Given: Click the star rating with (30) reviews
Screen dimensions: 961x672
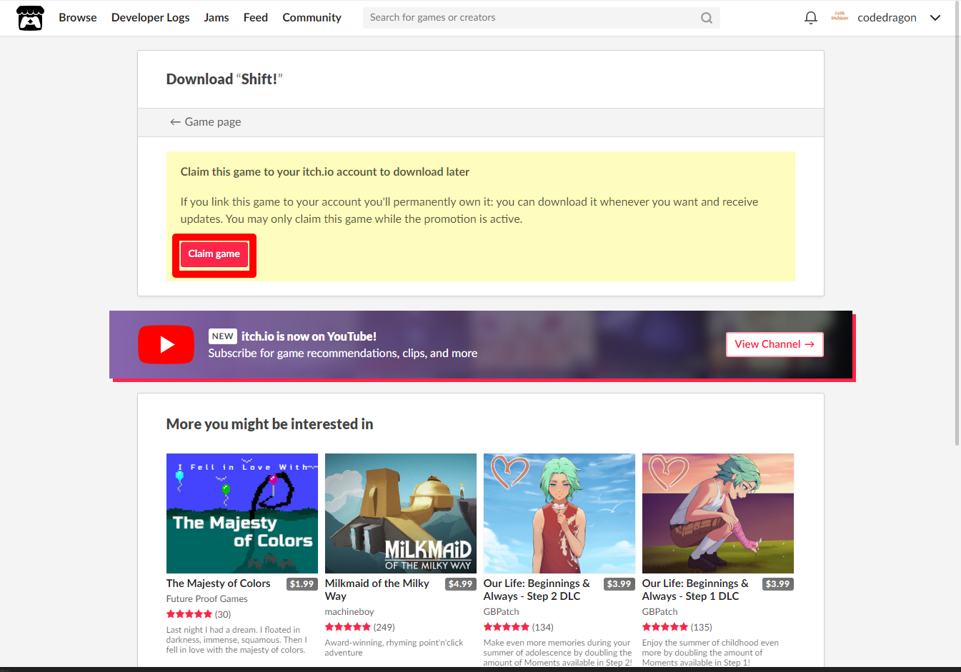Looking at the screenshot, I should pos(199,614).
